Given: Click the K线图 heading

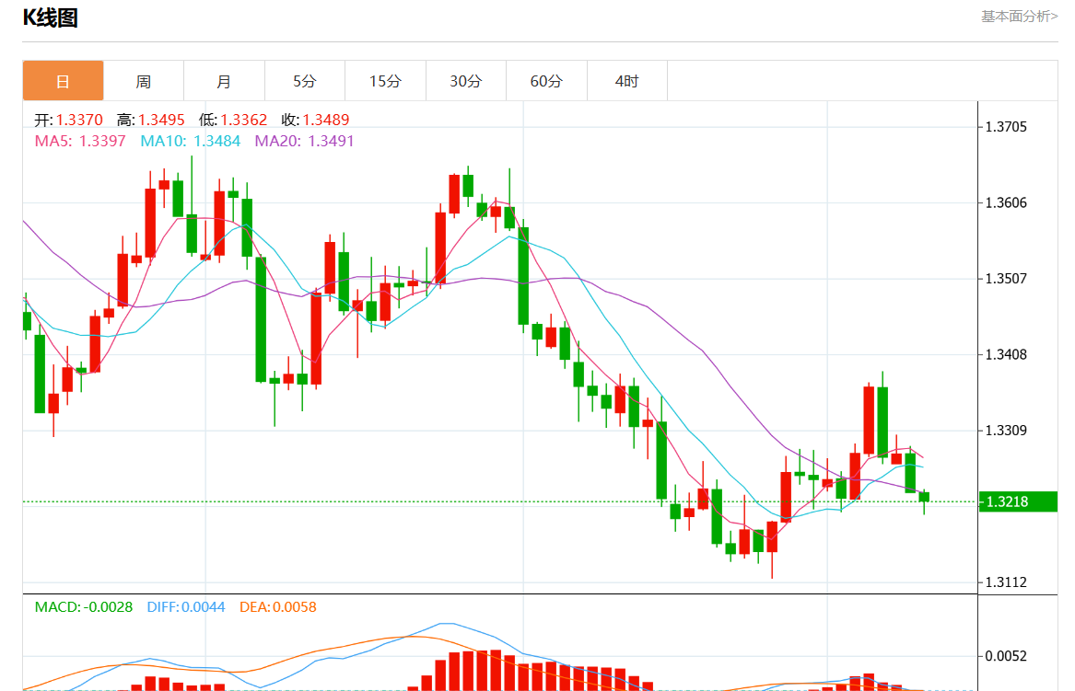Looking at the screenshot, I should point(50,17).
